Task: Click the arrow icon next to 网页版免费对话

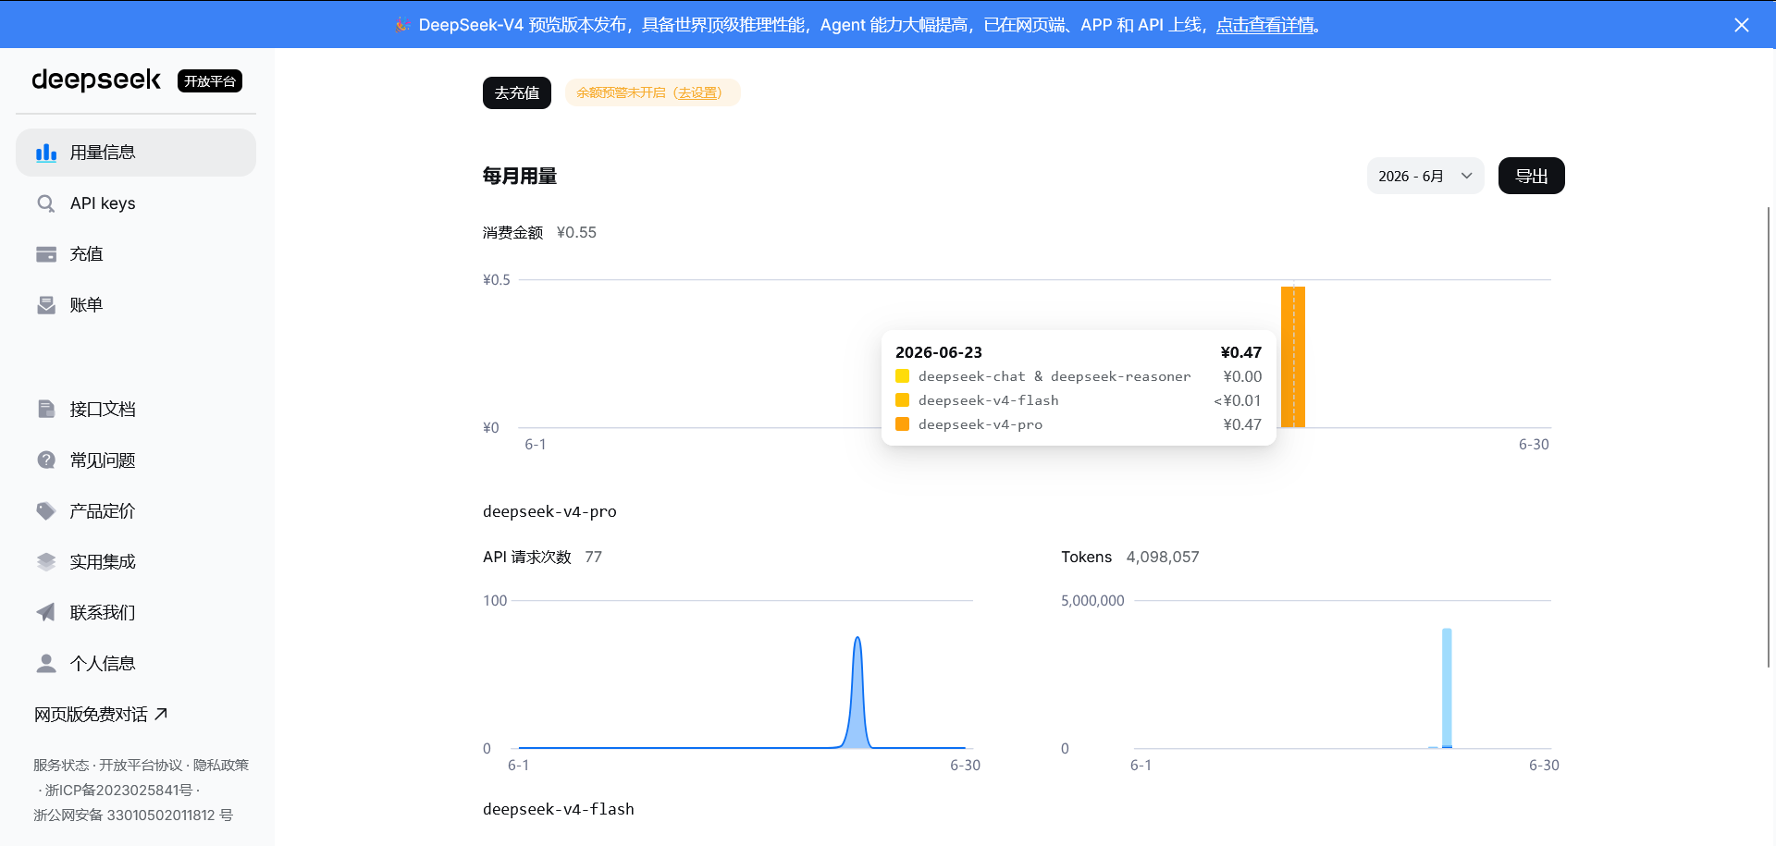Action: click(161, 714)
